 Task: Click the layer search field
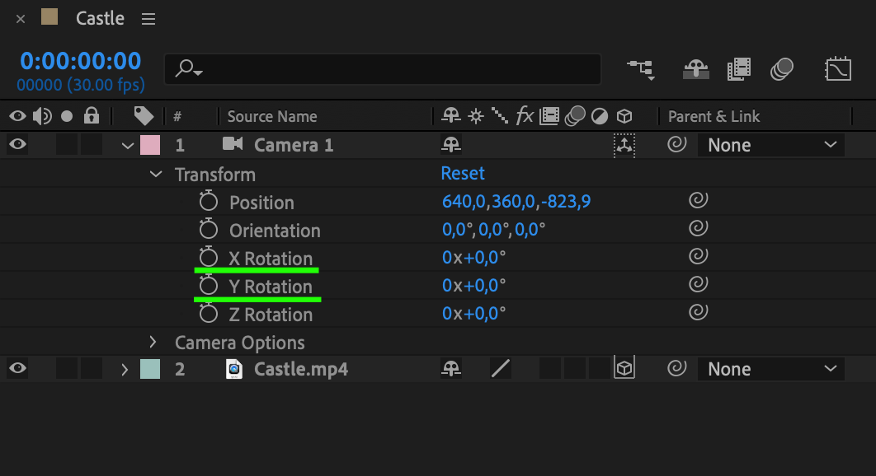(x=383, y=70)
